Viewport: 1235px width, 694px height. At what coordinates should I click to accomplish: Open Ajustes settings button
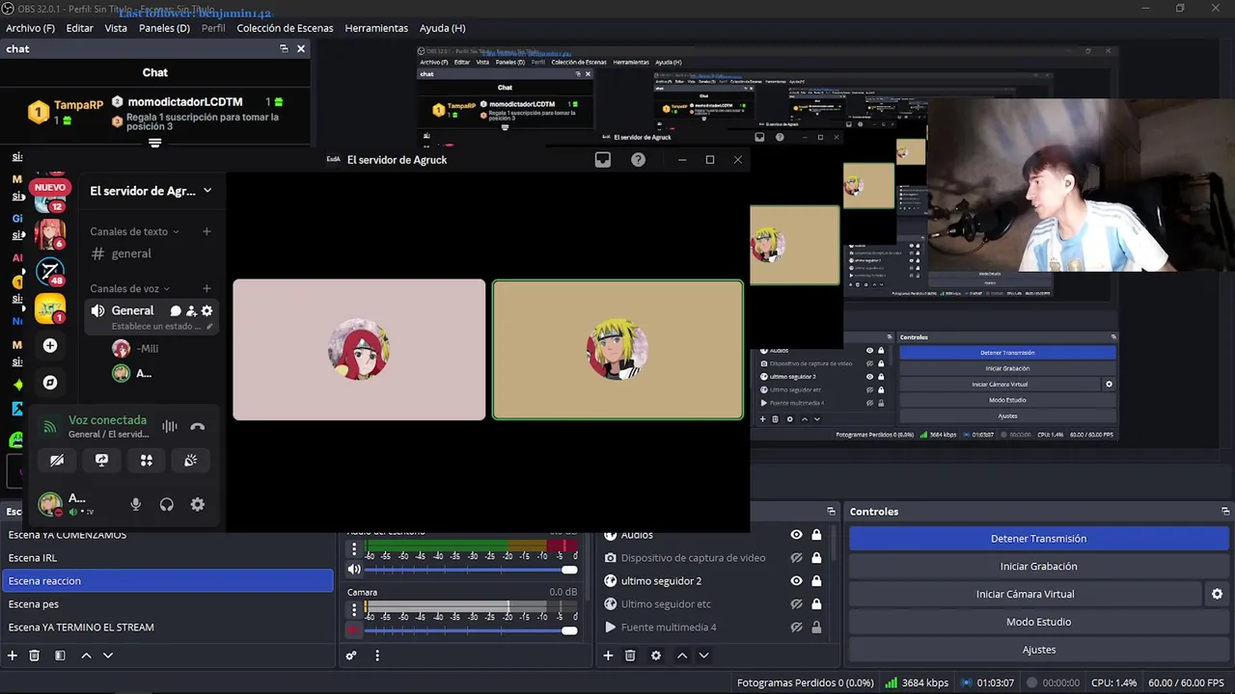pos(1038,650)
